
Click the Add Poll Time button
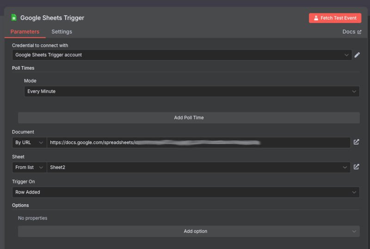pyautogui.click(x=189, y=118)
